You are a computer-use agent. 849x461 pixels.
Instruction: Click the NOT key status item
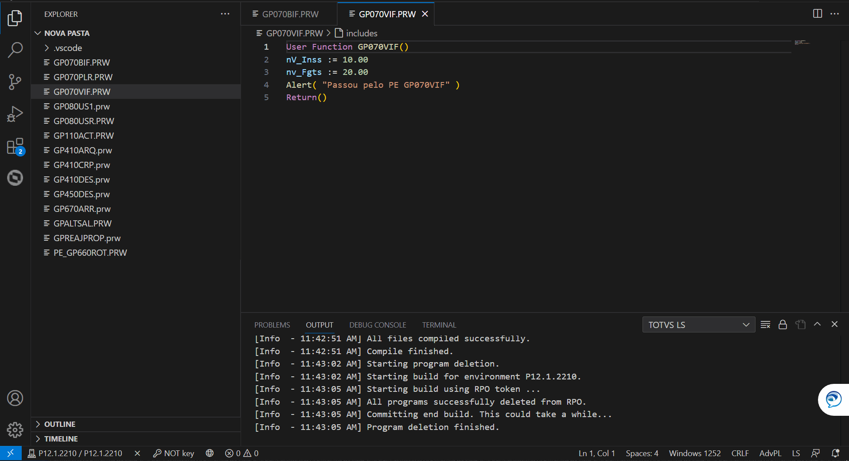pyautogui.click(x=174, y=453)
